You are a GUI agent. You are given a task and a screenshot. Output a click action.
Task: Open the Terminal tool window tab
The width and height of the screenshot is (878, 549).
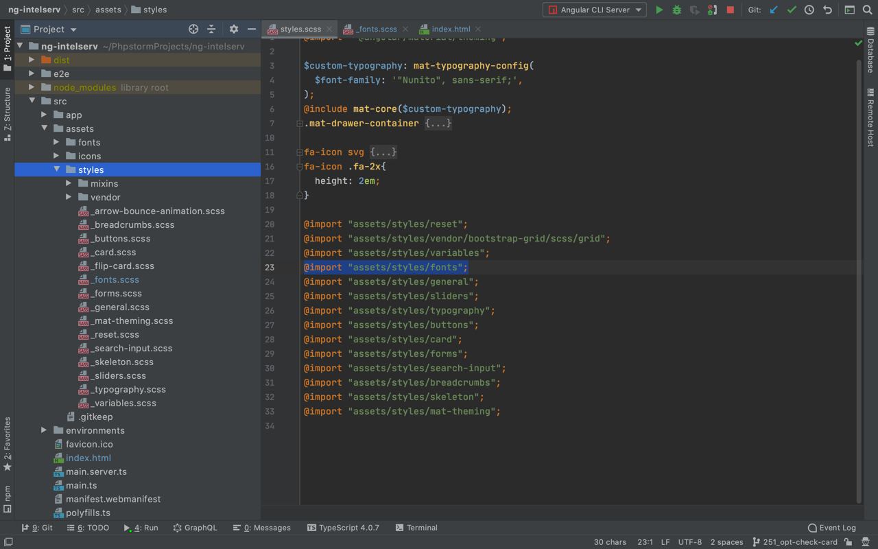click(416, 528)
